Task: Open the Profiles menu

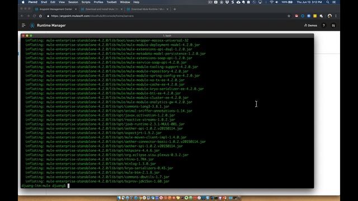Action: [x=98, y=2]
